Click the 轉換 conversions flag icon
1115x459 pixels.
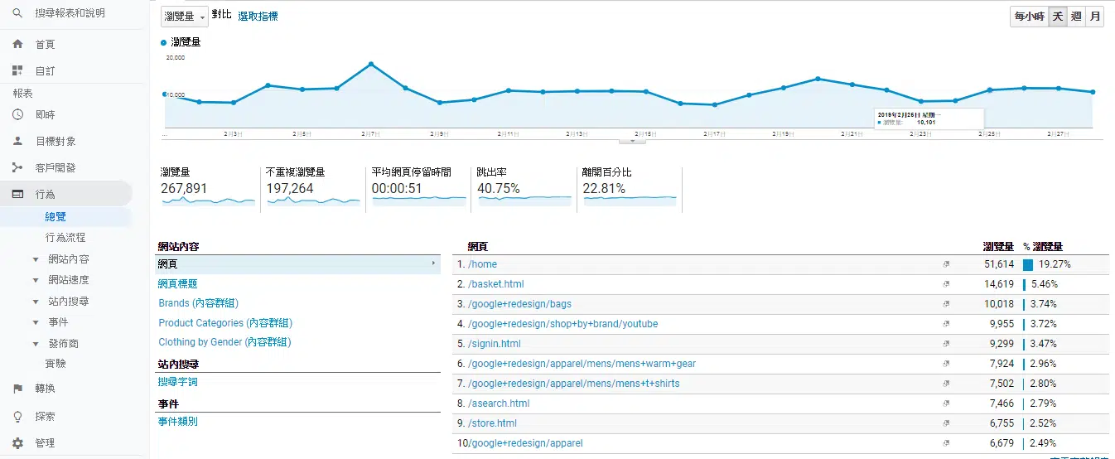pyautogui.click(x=17, y=389)
